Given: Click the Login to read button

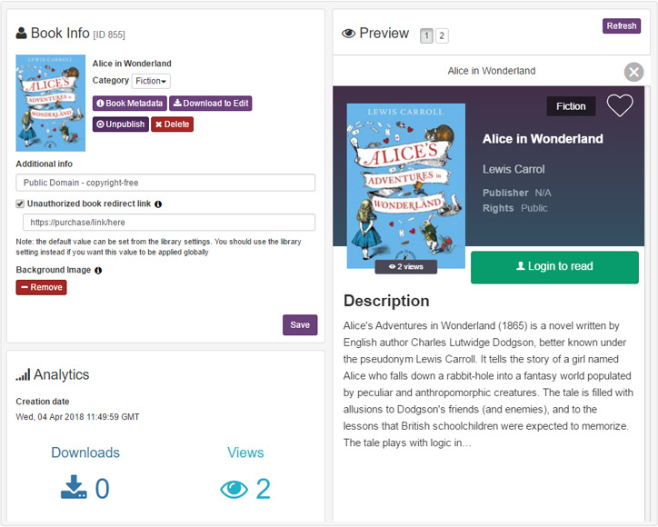Looking at the screenshot, I should click(554, 267).
